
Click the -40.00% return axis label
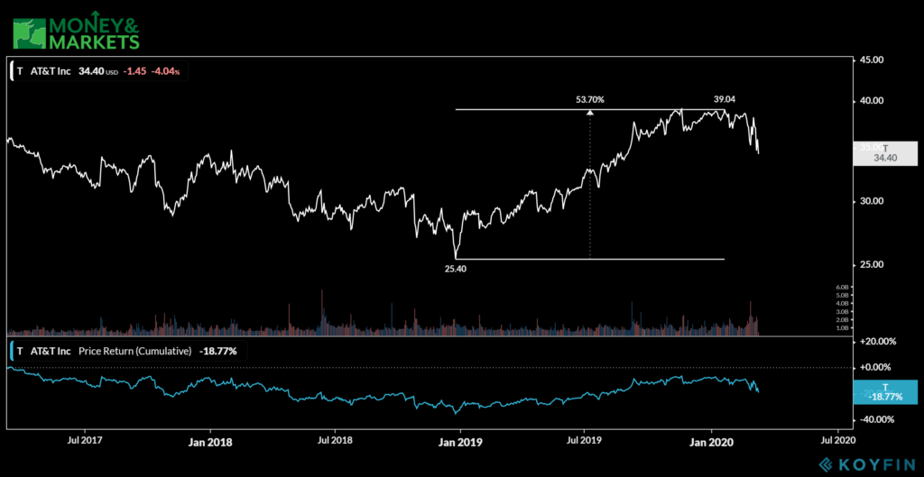(878, 419)
